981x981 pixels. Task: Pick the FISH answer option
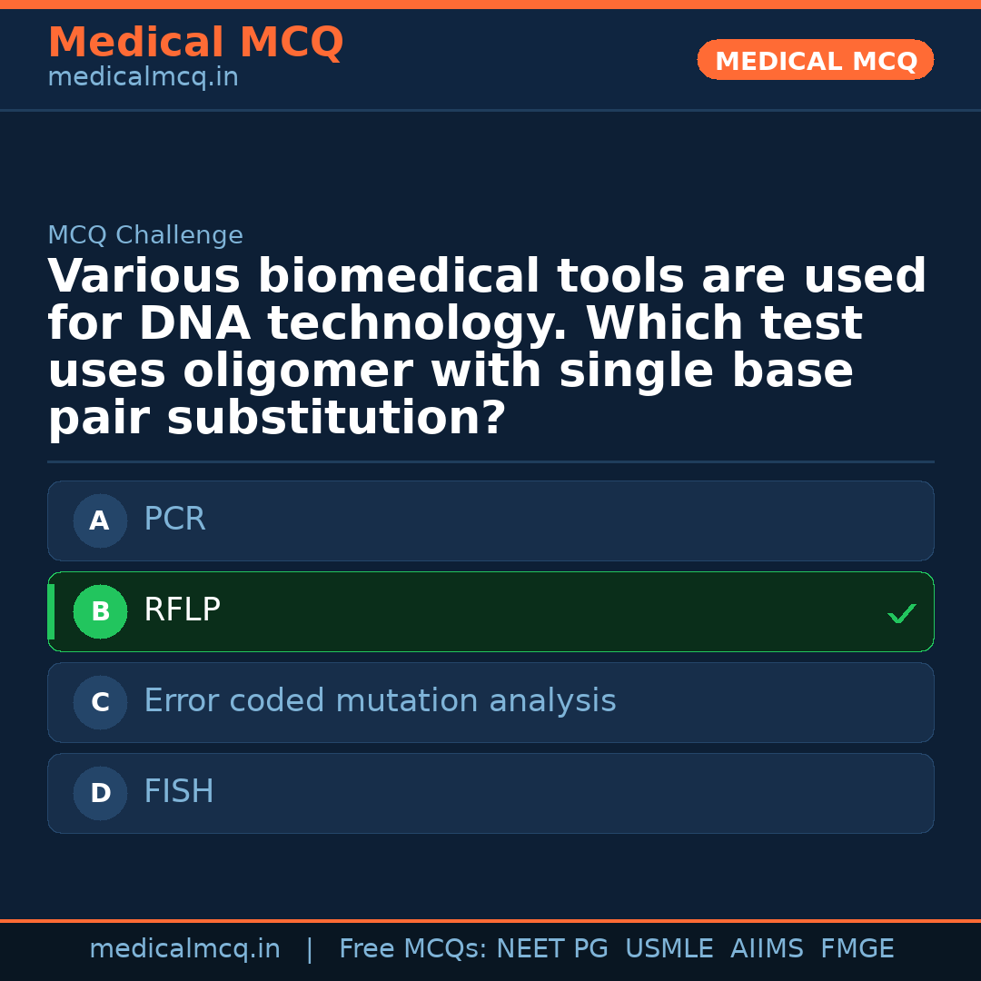click(490, 793)
